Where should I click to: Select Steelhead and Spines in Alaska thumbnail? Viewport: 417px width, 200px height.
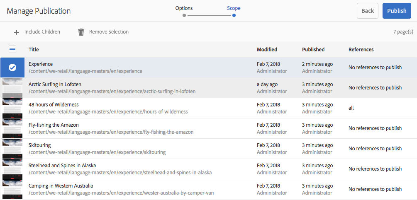point(12,169)
